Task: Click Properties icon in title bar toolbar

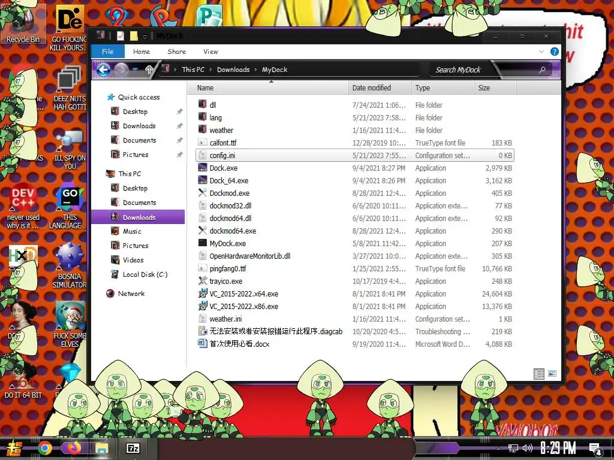Action: click(x=121, y=36)
